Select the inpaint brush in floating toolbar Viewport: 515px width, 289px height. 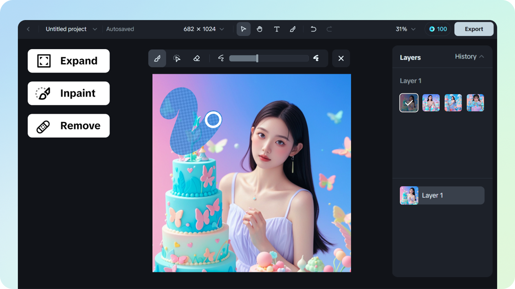click(x=157, y=59)
